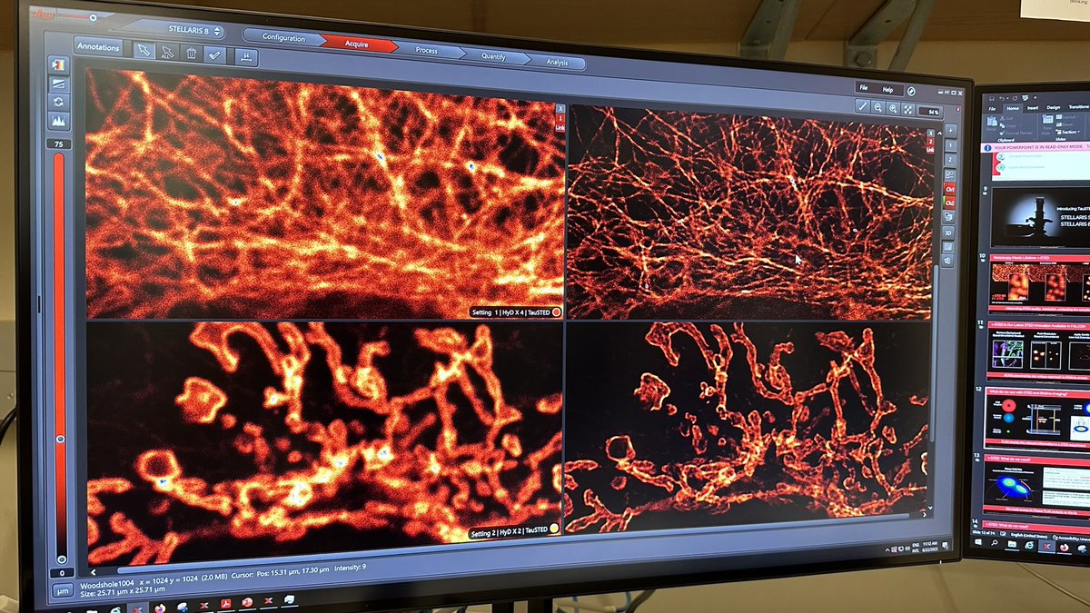
Task: Open the File menu
Action: [x=866, y=88]
